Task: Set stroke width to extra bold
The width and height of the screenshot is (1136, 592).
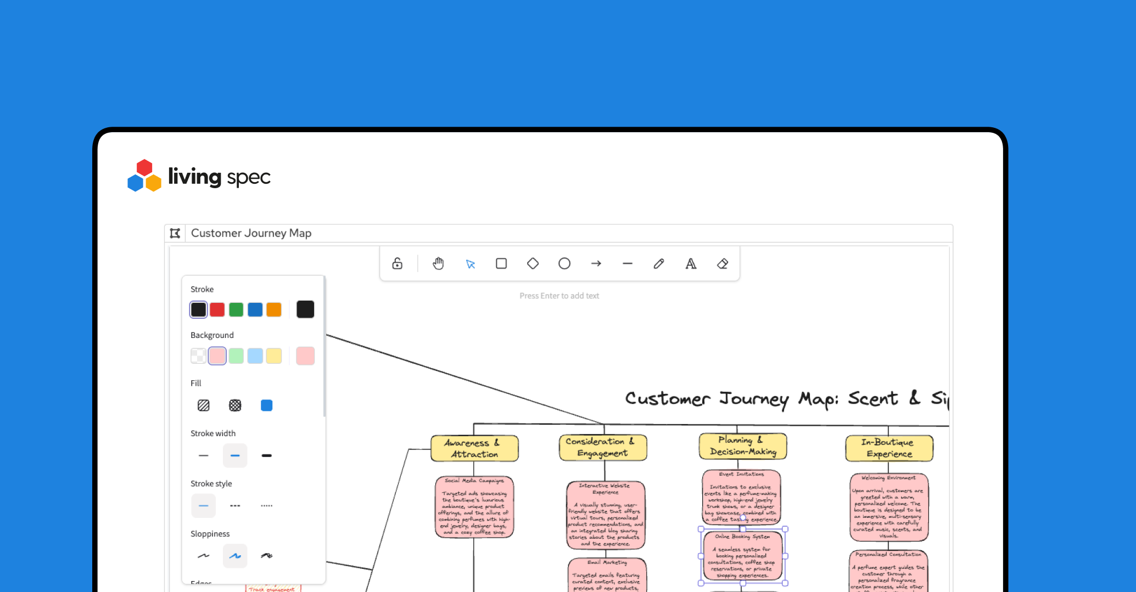Action: pos(267,455)
